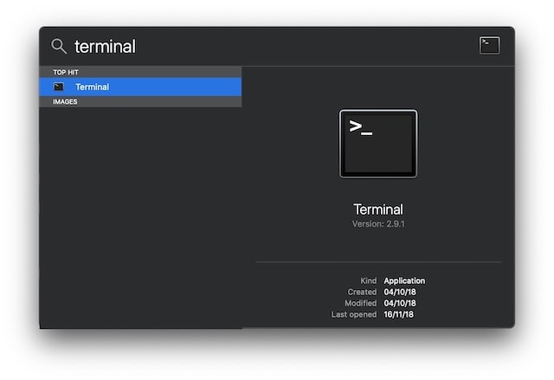
Task: Click the Spotlight magnifying glass icon
Action: 59,46
